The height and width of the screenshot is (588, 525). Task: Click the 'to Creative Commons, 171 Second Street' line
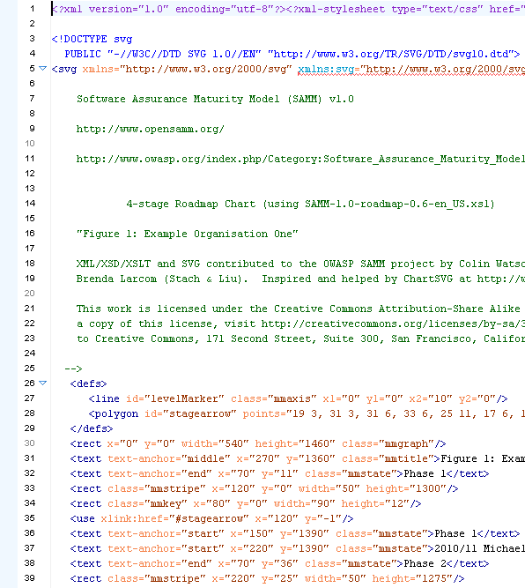(x=300, y=339)
